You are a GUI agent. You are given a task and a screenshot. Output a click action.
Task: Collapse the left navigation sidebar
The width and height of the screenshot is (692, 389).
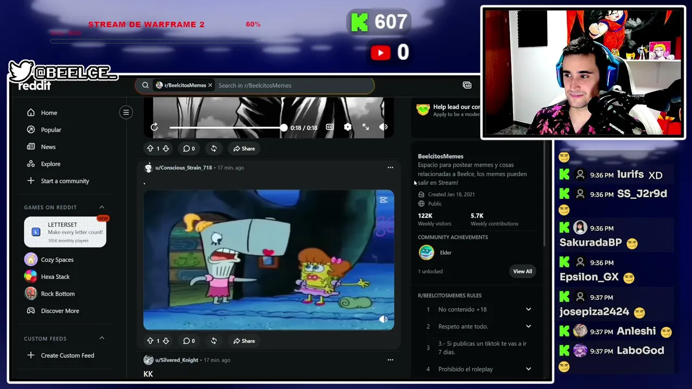126,112
